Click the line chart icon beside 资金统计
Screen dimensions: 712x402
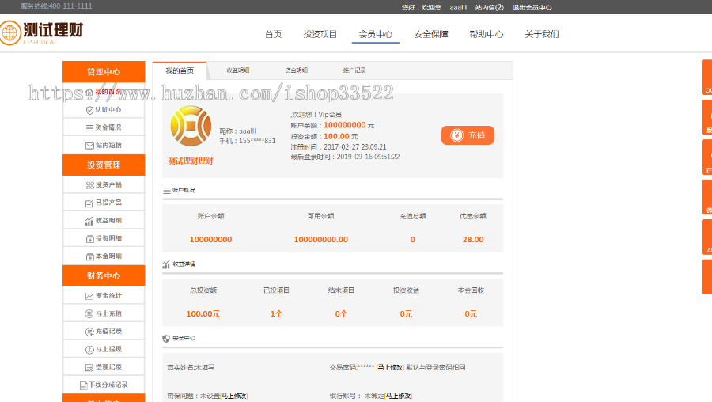(89, 296)
